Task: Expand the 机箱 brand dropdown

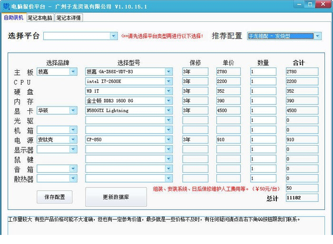Action: (x=73, y=130)
